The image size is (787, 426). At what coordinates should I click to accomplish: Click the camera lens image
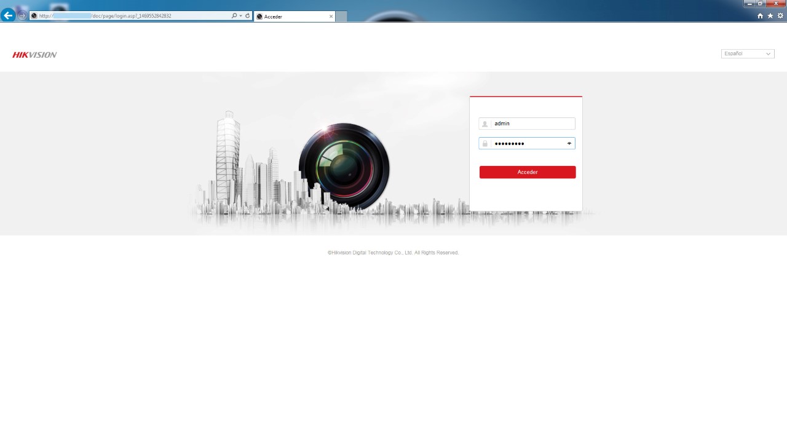[344, 167]
